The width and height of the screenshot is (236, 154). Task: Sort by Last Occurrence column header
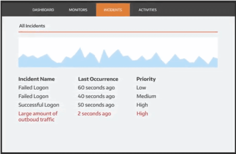point(98,79)
